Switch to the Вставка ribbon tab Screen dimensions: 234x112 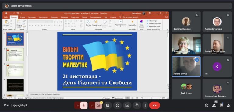(23, 17)
